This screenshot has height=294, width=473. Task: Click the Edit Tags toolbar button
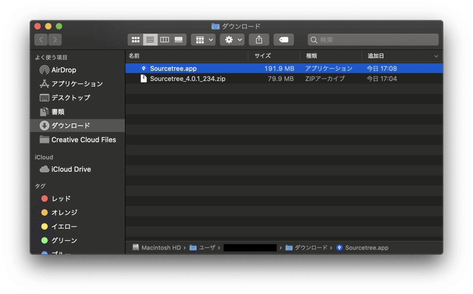[283, 40]
